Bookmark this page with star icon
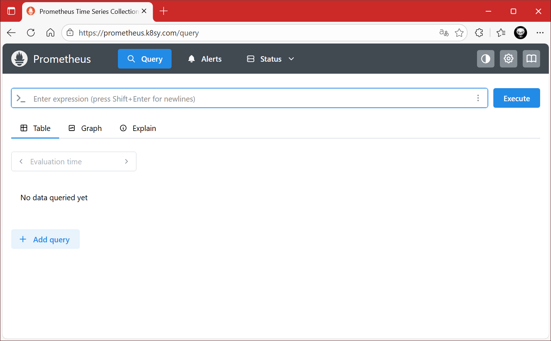This screenshot has height=341, width=551. click(459, 33)
